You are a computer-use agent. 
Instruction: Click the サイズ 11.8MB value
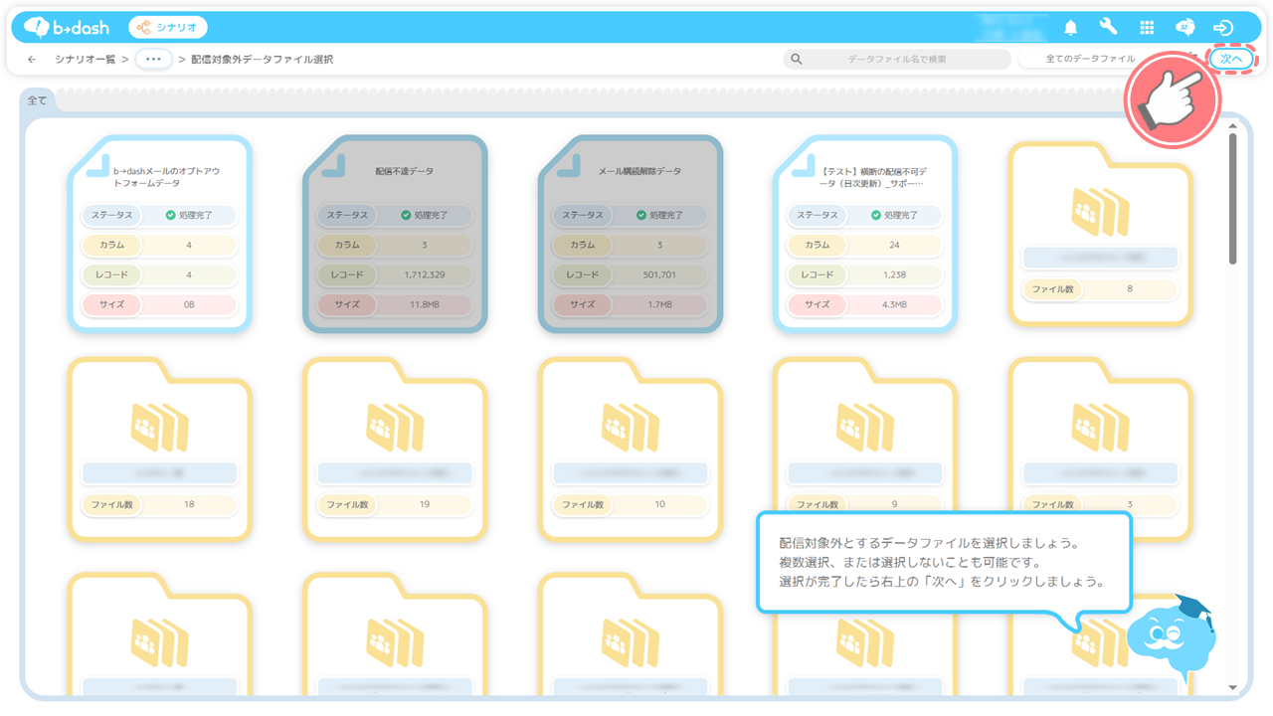425,304
